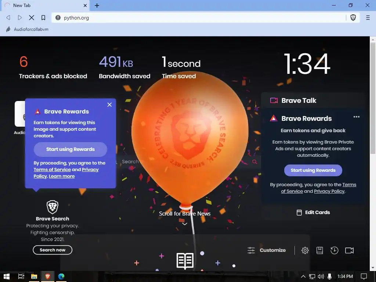Click the Trackers & ads blocked stat

53,67
